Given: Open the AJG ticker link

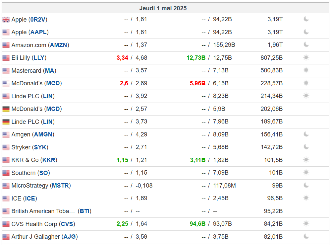Looking at the screenshot, I should tap(70, 237).
